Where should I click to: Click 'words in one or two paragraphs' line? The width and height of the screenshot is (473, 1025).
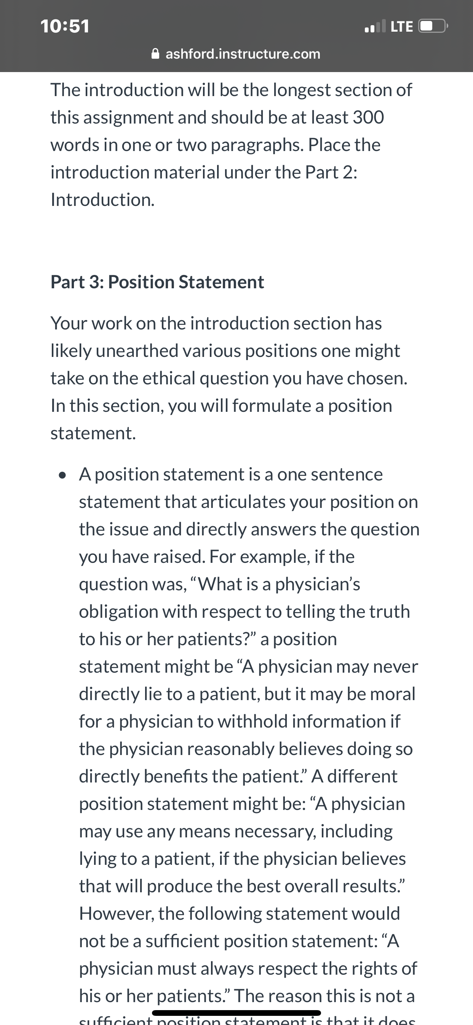point(216,145)
